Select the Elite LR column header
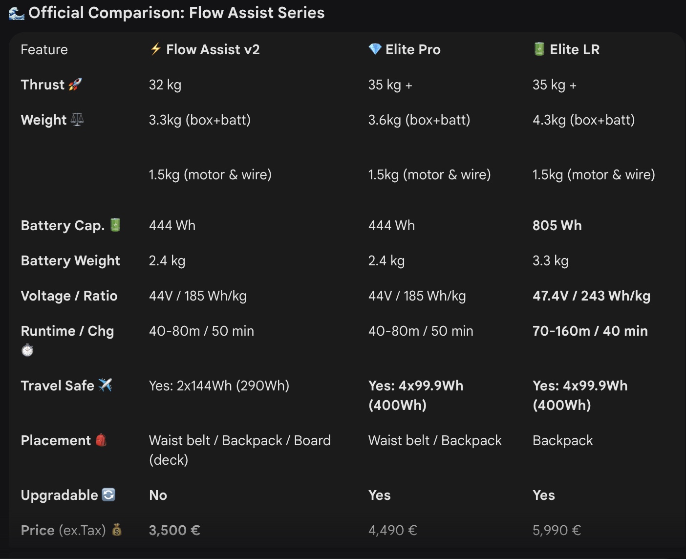This screenshot has height=559, width=686. click(575, 49)
